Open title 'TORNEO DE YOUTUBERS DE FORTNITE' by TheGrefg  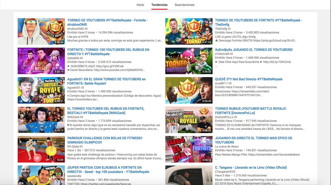click(259, 22)
